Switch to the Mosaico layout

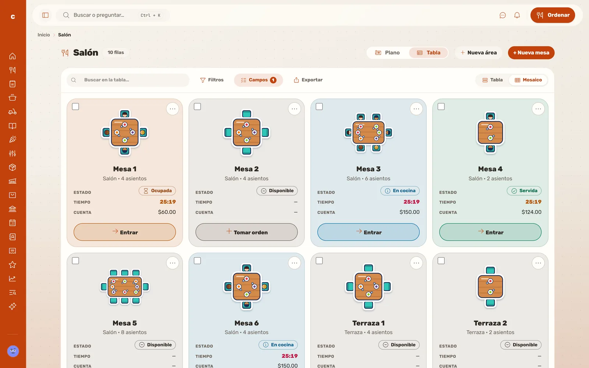pos(528,80)
